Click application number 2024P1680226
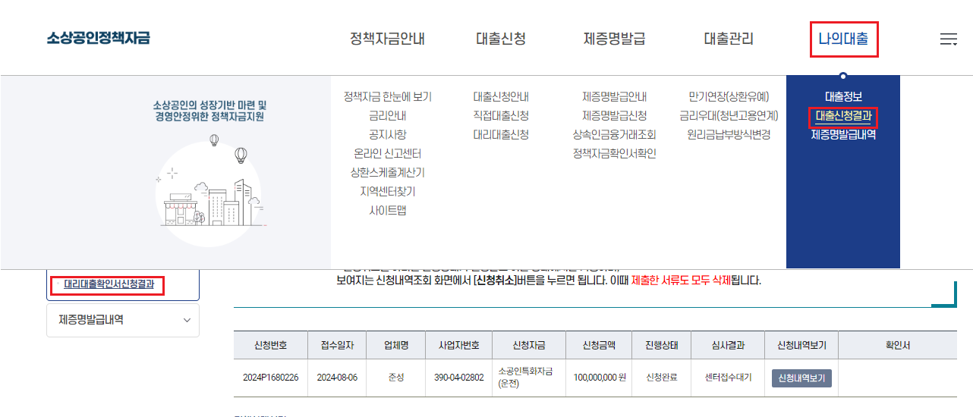973x417 pixels. [271, 378]
